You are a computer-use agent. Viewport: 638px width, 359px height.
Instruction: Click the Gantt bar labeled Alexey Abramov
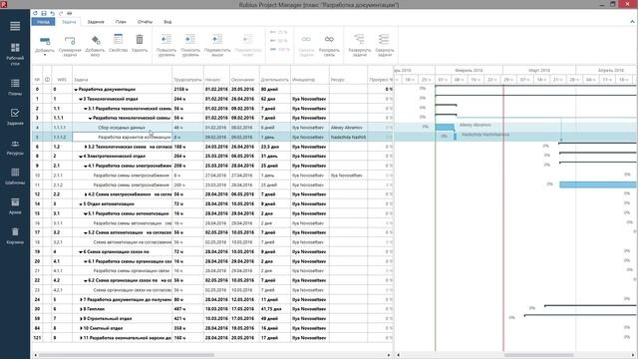445,128
